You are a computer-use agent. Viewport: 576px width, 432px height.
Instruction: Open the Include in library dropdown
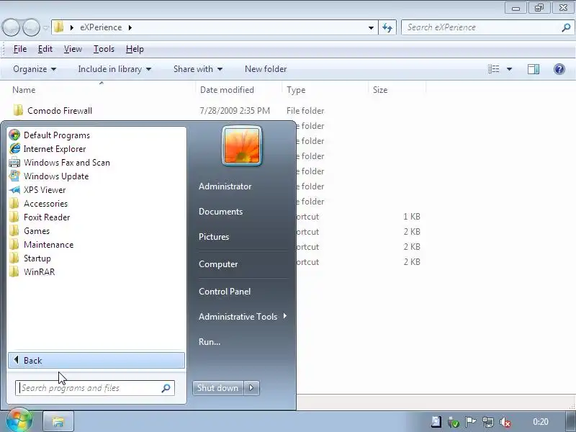click(x=114, y=69)
